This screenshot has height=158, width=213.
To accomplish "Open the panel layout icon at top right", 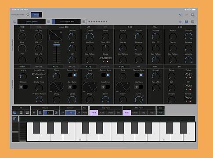I will click(193, 15).
